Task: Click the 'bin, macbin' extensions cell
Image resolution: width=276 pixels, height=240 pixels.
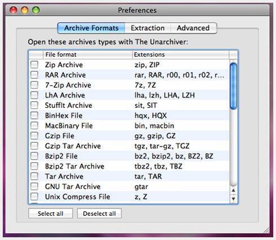Action: (x=154, y=125)
